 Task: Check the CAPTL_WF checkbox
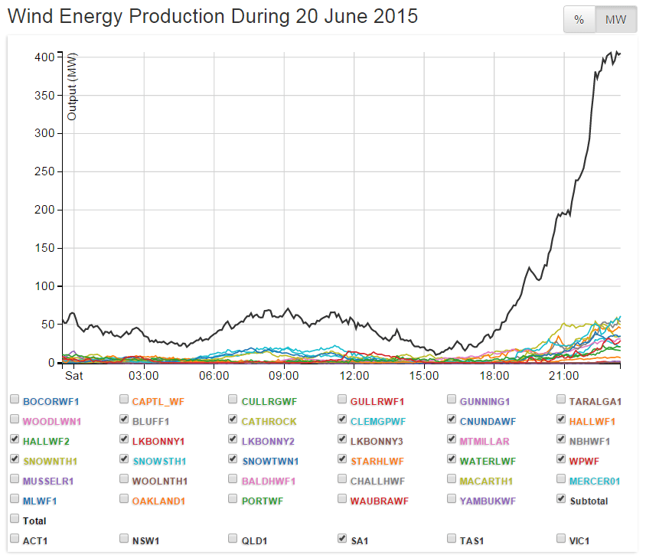click(125, 400)
